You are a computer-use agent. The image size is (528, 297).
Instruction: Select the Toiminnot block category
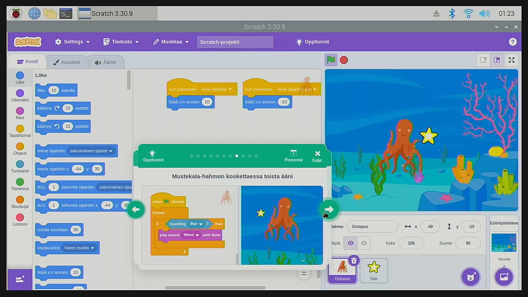pyautogui.click(x=20, y=185)
